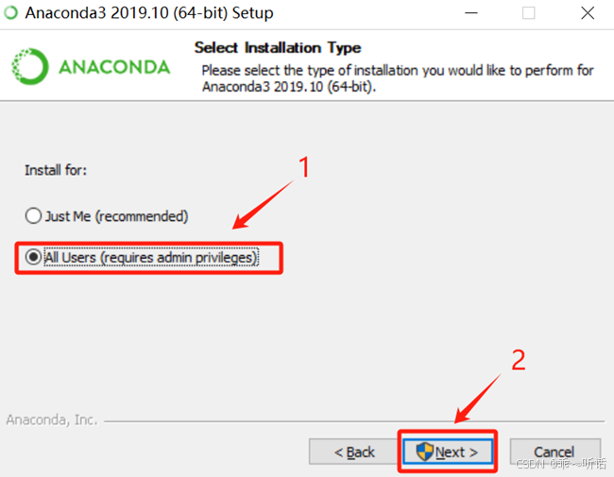Viewport: 614px width, 477px height.
Task: Click the UAC shield icon on Next
Action: pos(424,451)
